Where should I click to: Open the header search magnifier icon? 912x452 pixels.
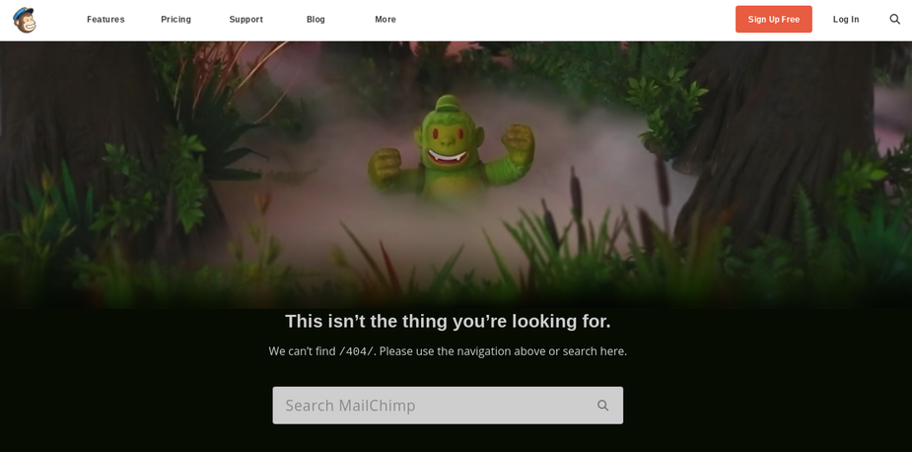[x=894, y=19]
